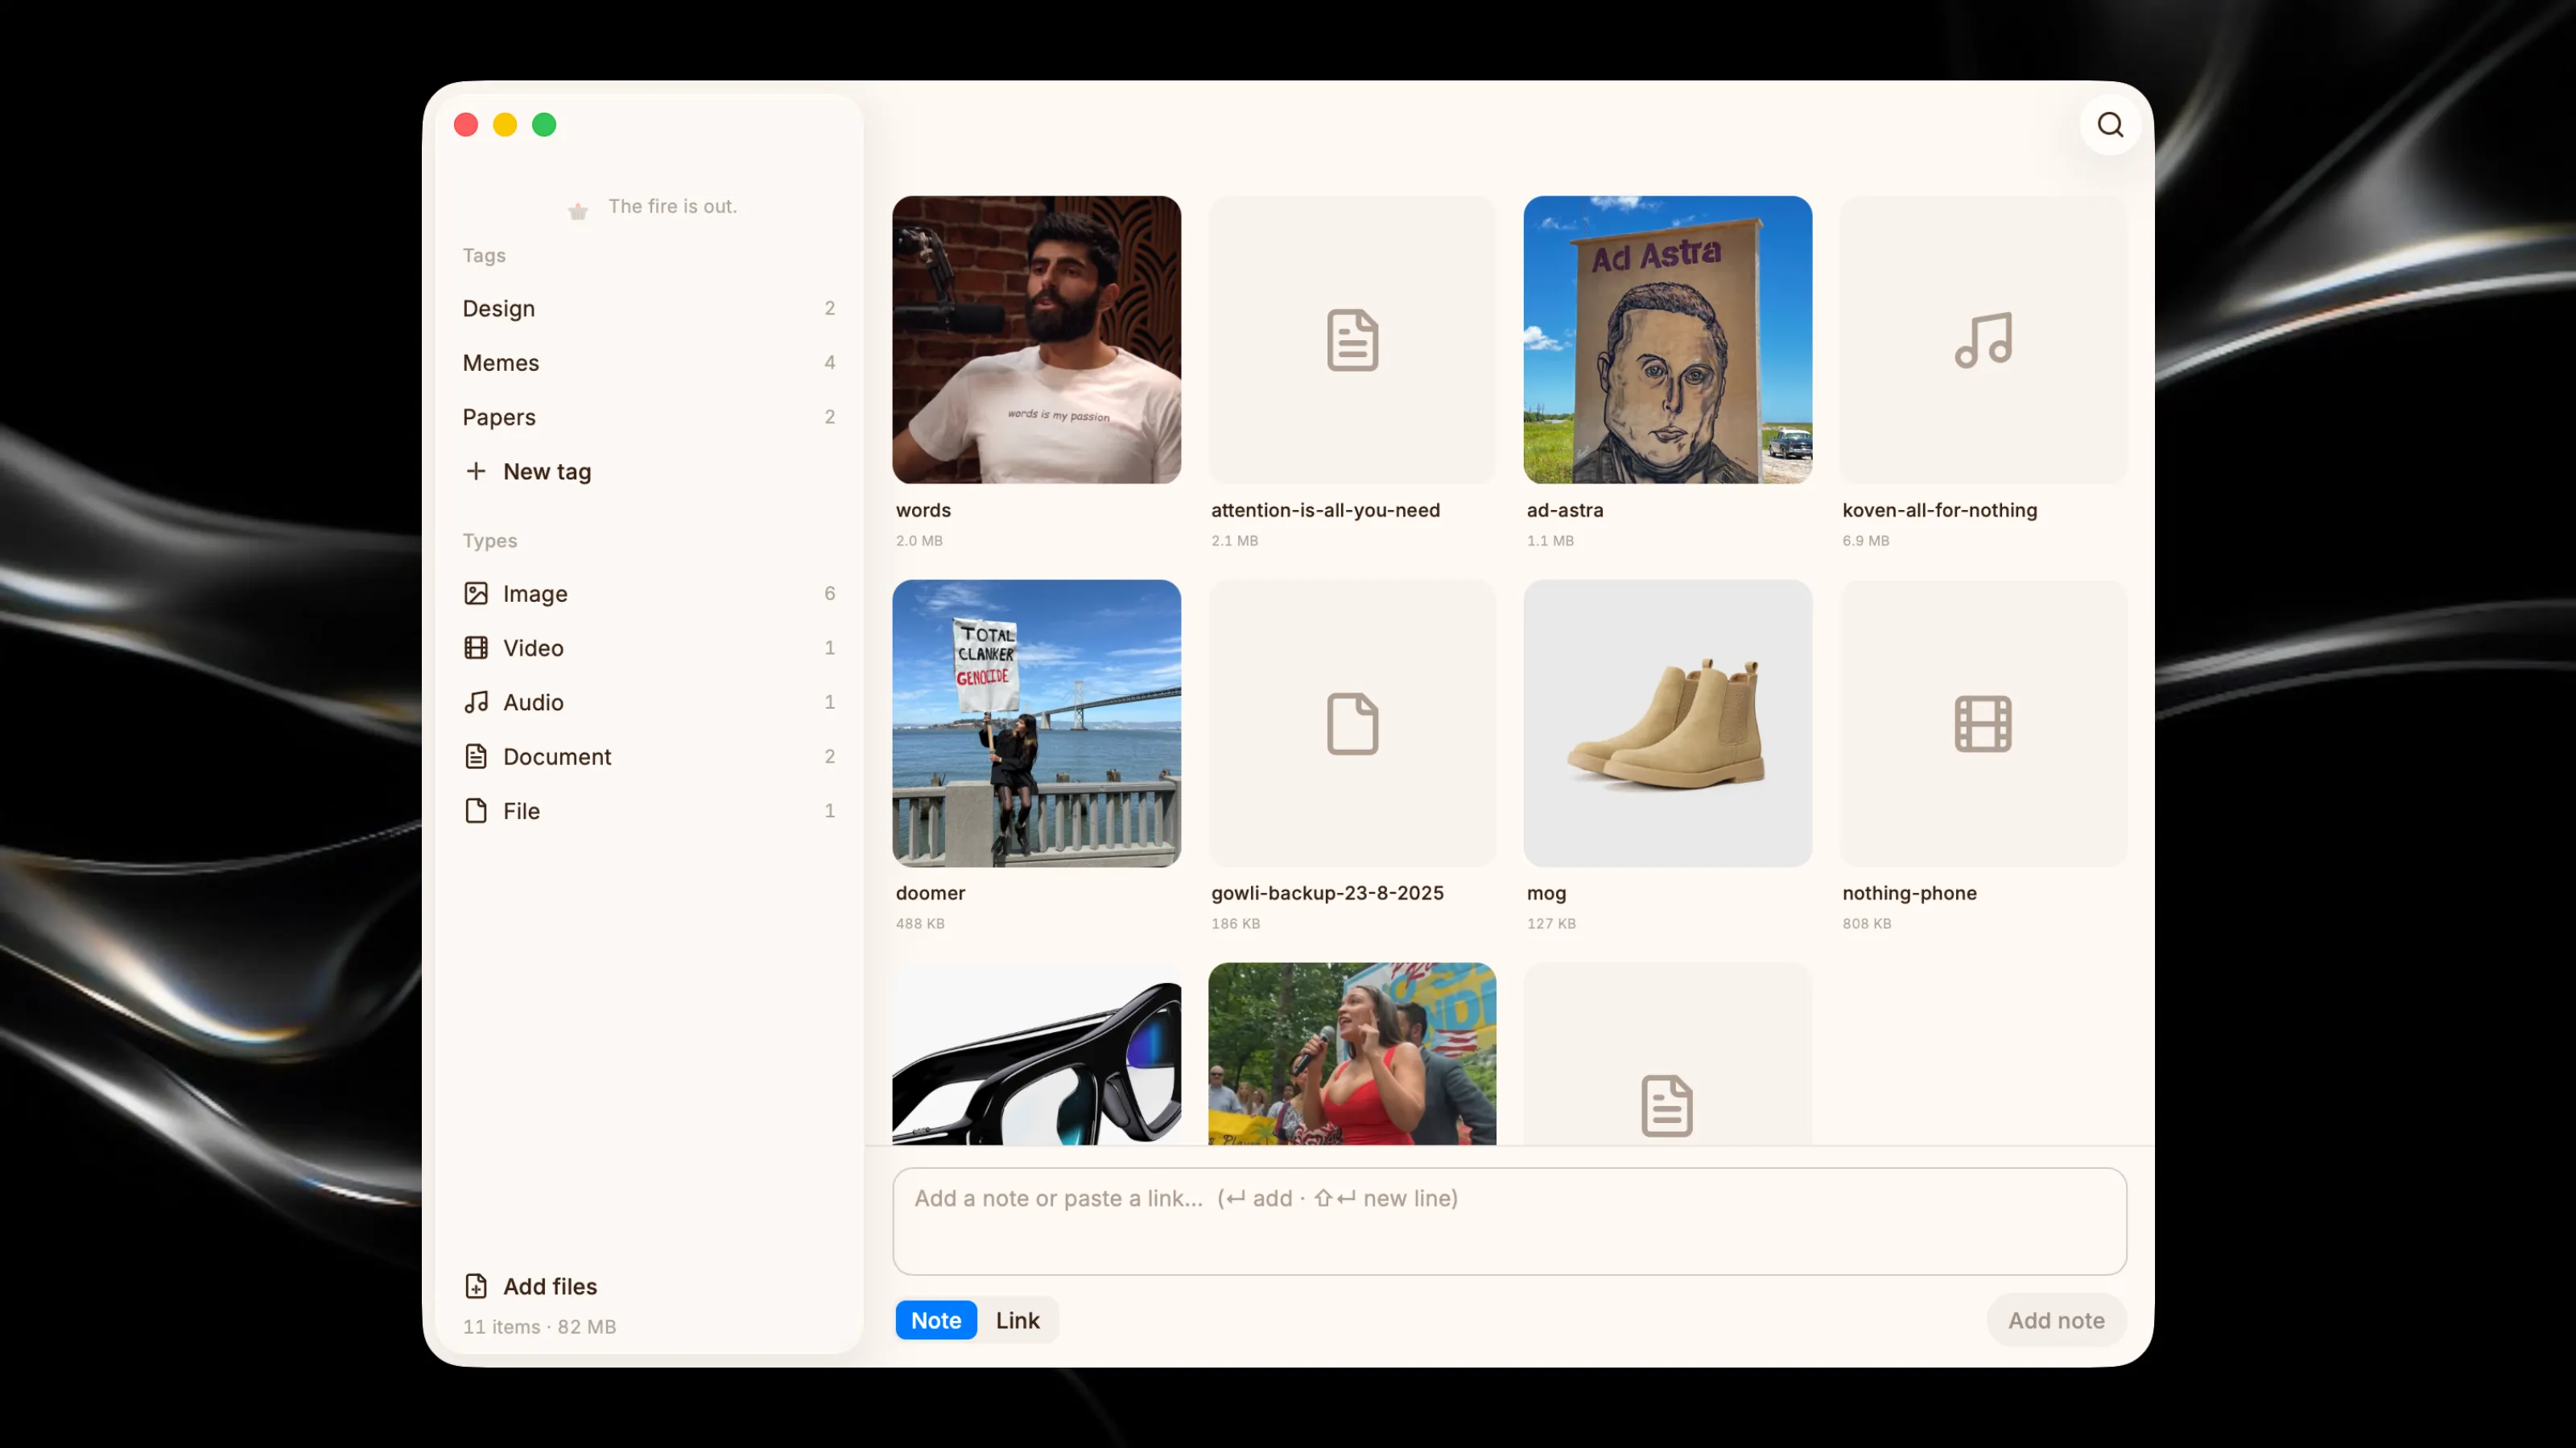Open the woman in red dress thumbnail
2576x1448 pixels.
pyautogui.click(x=1352, y=1055)
